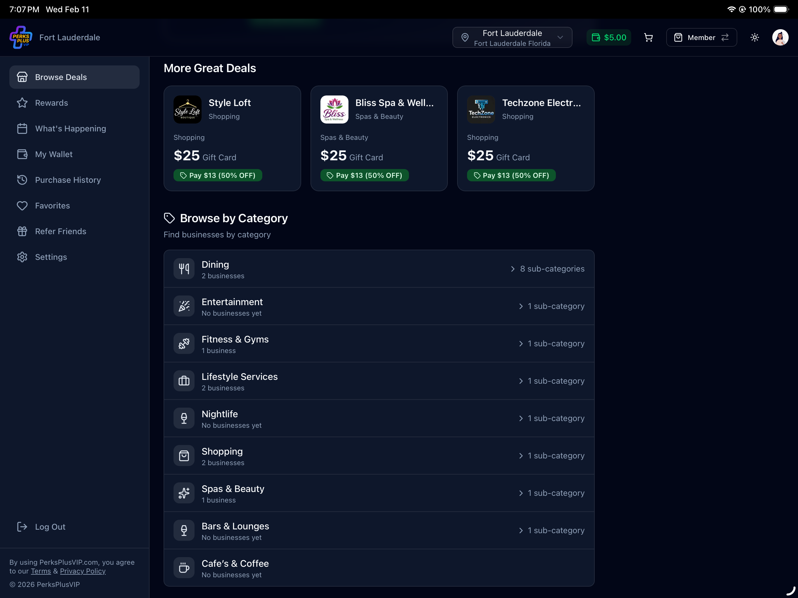Expand Lifestyle Services sub-category
798x598 pixels.
click(x=551, y=381)
